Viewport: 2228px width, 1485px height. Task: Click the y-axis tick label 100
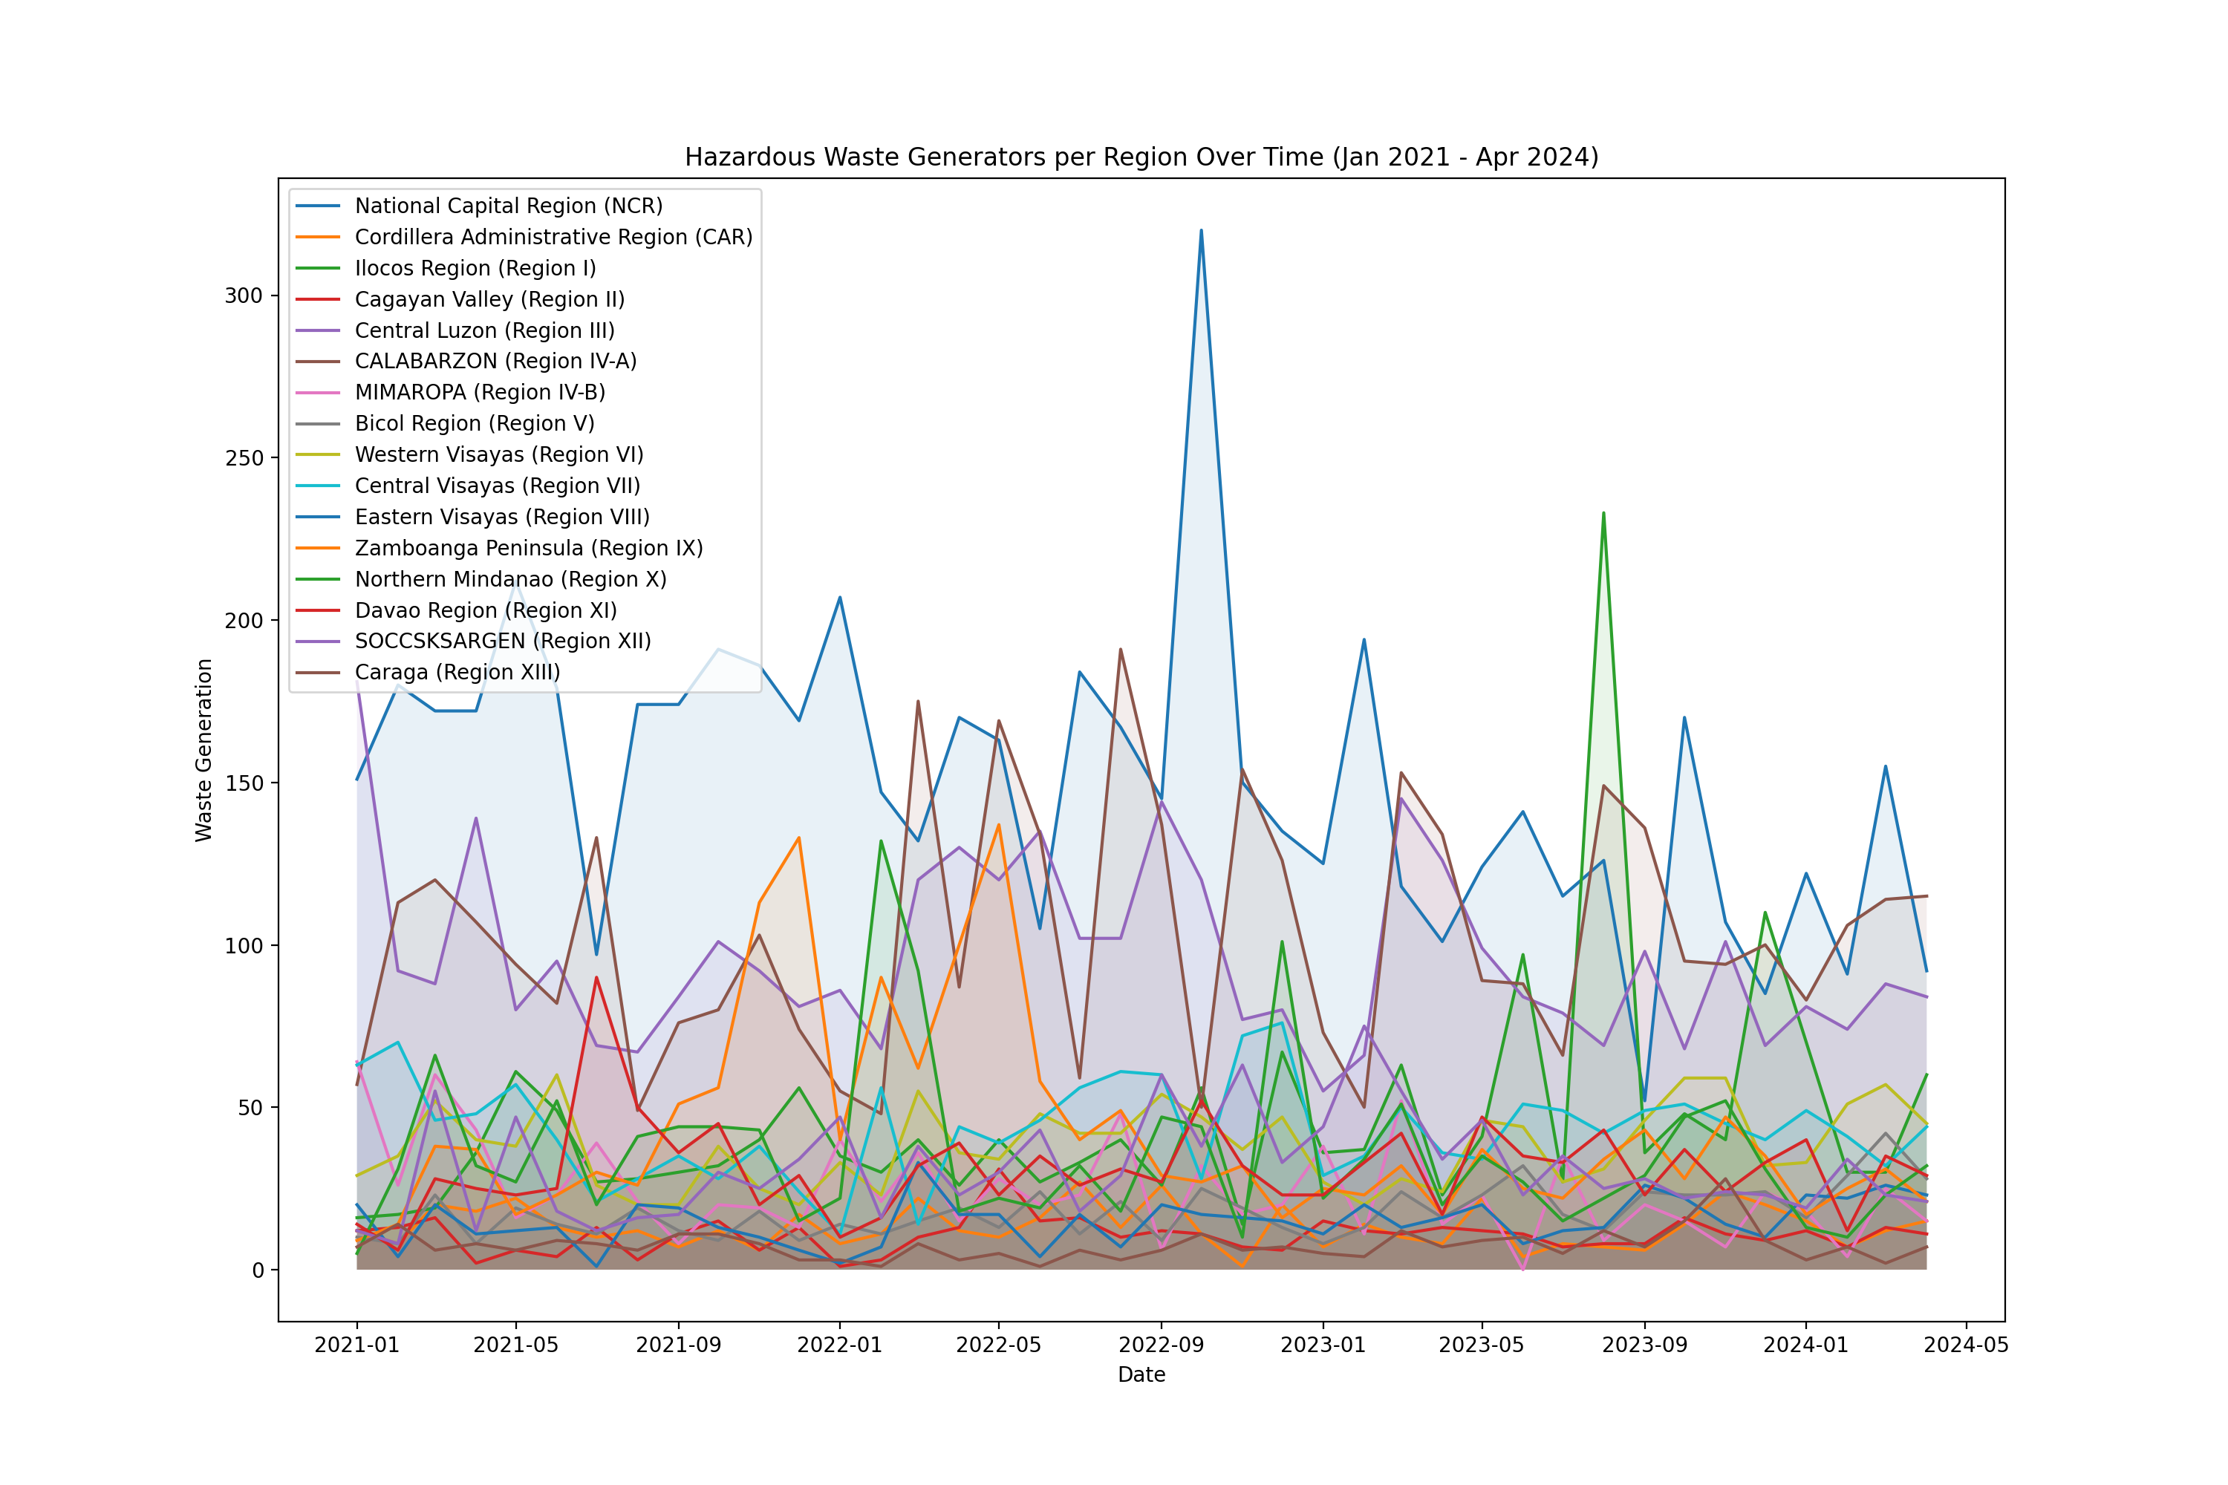[x=244, y=945]
